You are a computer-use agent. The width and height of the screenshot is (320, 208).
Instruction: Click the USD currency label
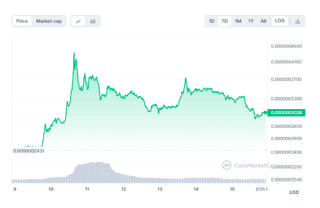[294, 192]
